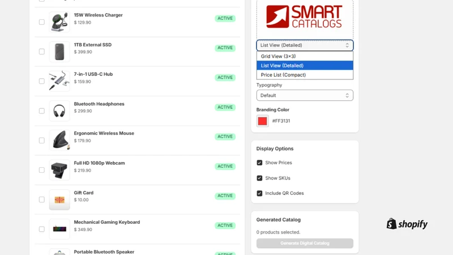Open the Bluetooth Headphones product image
This screenshot has width=453, height=255.
(x=59, y=110)
